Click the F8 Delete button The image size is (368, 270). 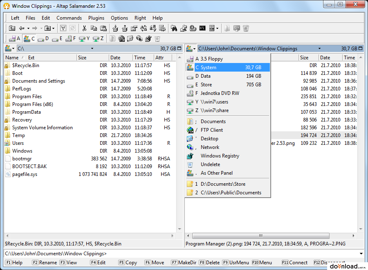[x=209, y=263]
